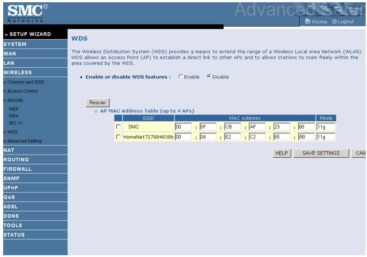Click the HomeNet727884838b SSID cell

click(148, 137)
